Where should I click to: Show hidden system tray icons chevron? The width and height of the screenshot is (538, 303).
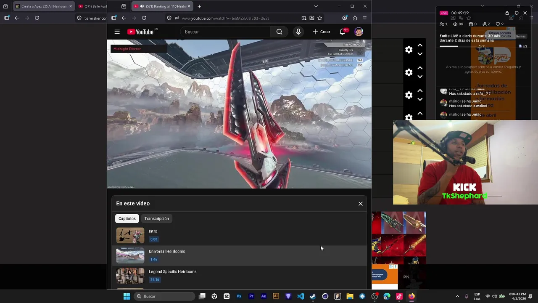coord(457,296)
